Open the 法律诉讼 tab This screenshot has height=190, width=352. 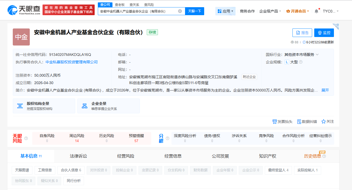pos(78,156)
